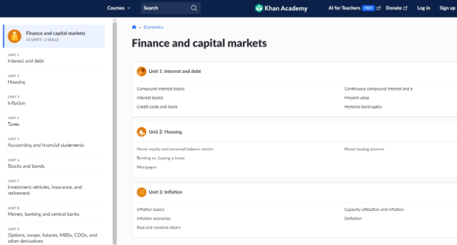Click the Finance and capital markets course icon
Screen dimensions: 457x245
[x=15, y=36]
